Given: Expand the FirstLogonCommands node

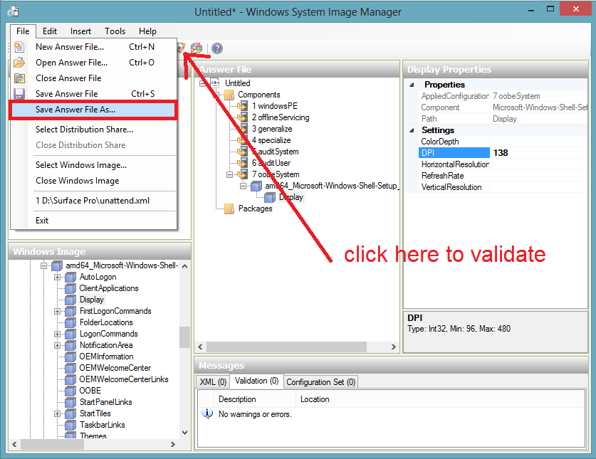Looking at the screenshot, I should [x=57, y=311].
